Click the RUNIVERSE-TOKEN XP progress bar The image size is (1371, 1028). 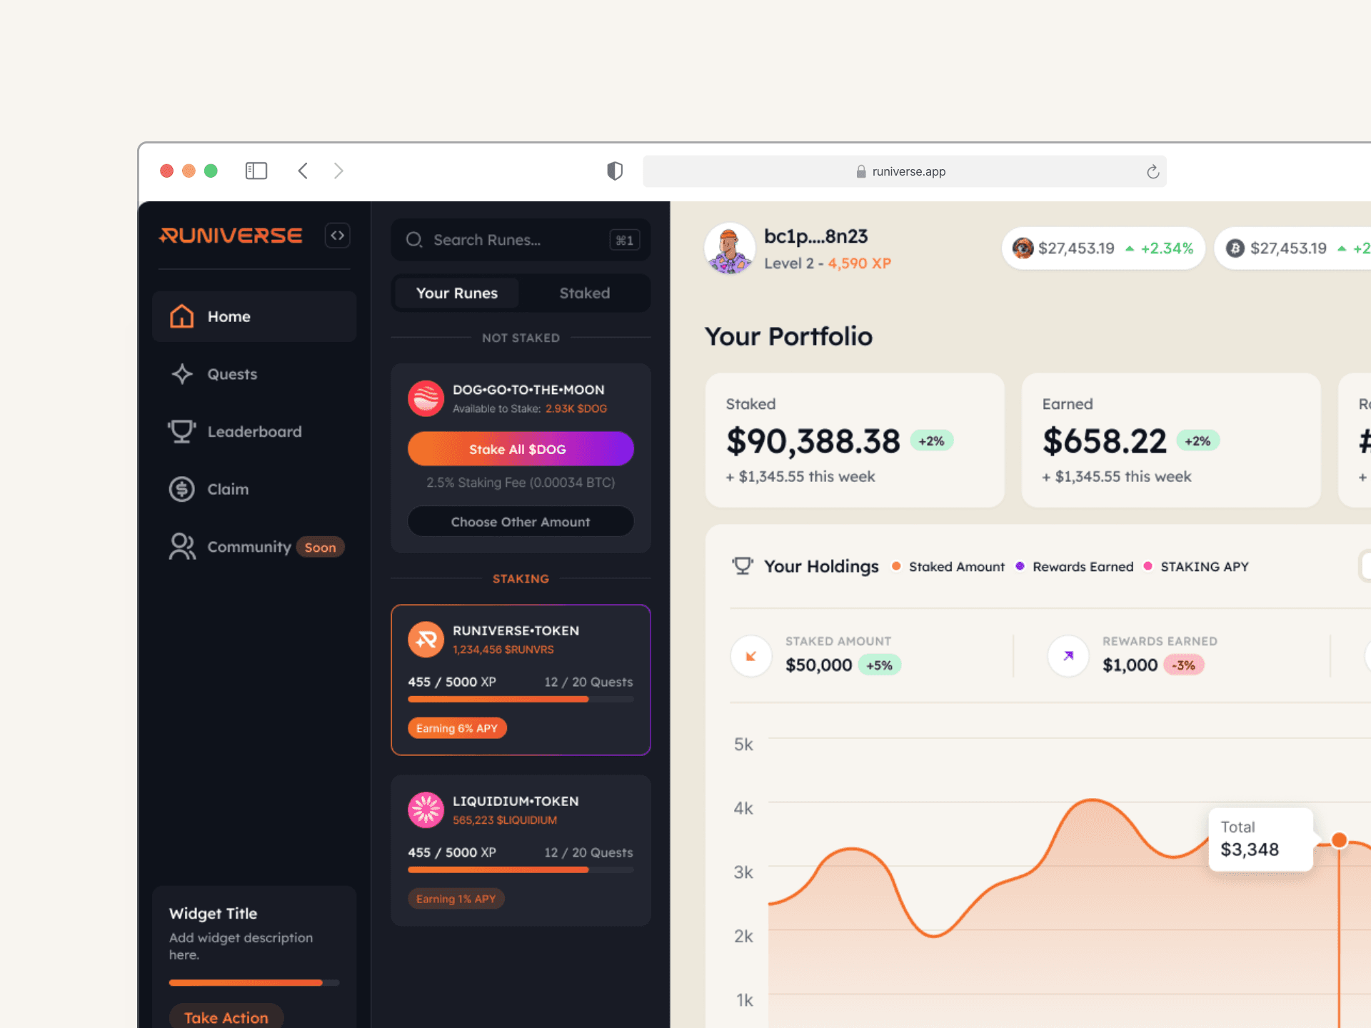520,700
